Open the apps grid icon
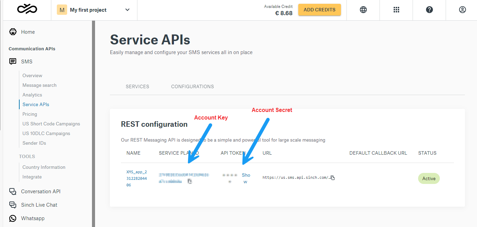This screenshot has height=227, width=477. tap(396, 10)
